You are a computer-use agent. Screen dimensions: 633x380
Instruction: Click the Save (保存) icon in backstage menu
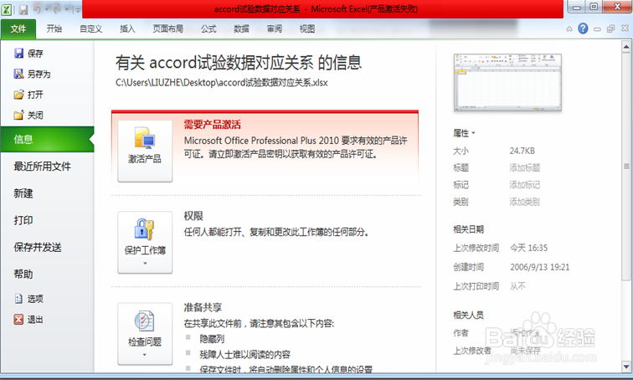tap(18, 54)
